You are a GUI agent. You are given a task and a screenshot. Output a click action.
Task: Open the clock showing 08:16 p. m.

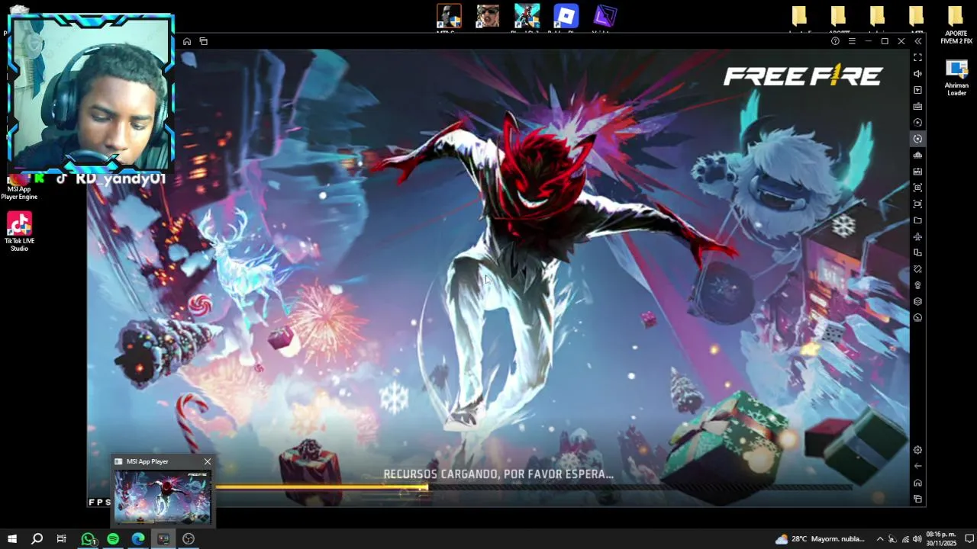tap(941, 539)
